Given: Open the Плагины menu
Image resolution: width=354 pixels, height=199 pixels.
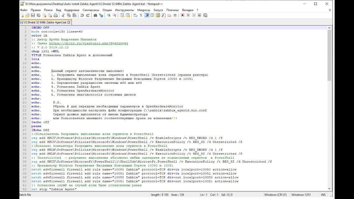Looking at the screenshot, I should (173, 10).
